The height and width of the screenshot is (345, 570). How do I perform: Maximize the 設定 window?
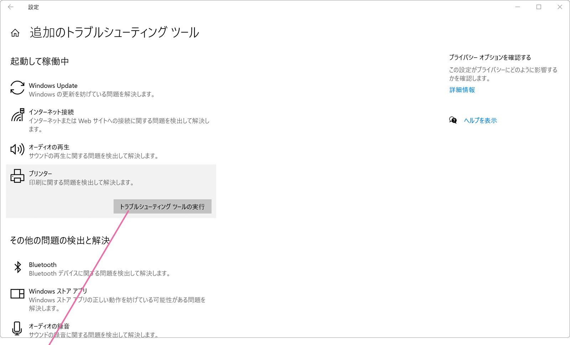pos(539,7)
